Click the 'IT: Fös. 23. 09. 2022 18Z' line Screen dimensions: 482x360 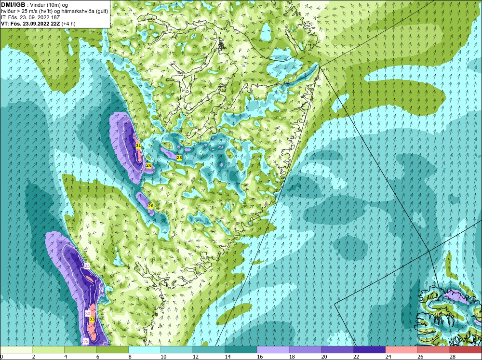click(x=30, y=17)
